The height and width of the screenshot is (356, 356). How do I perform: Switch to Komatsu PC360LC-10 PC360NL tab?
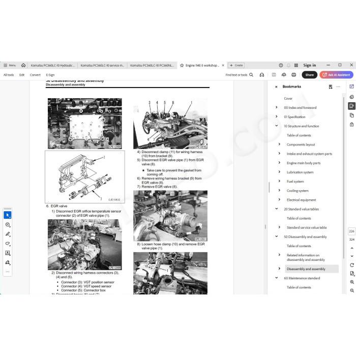tap(152, 65)
